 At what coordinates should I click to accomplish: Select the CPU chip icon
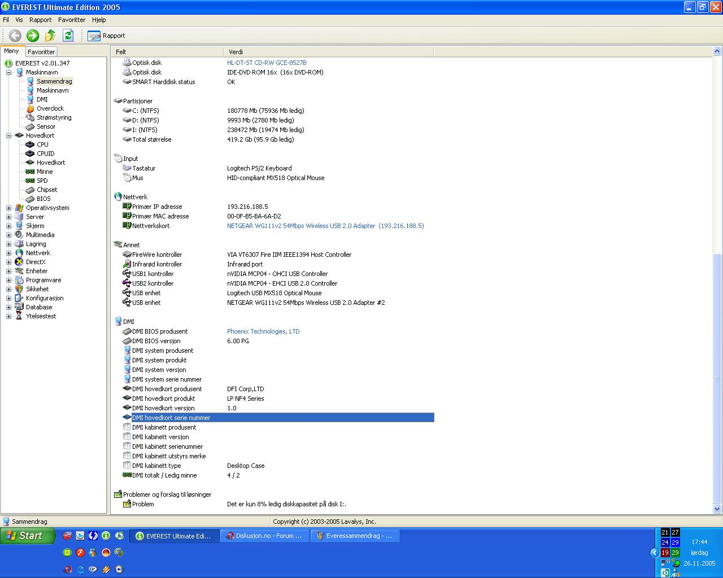[31, 144]
